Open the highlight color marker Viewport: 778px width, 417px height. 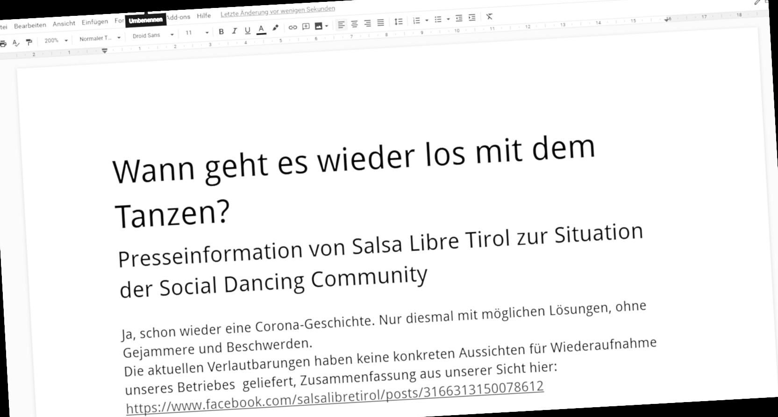276,28
